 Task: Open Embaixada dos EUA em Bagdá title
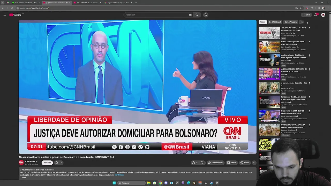point(294,98)
